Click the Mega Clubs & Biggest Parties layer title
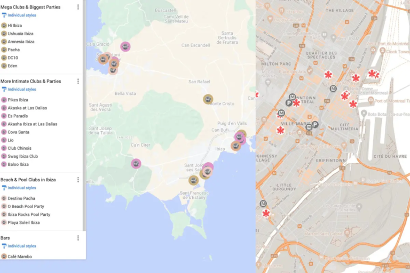The height and width of the screenshot is (273, 410). pyautogui.click(x=30, y=7)
